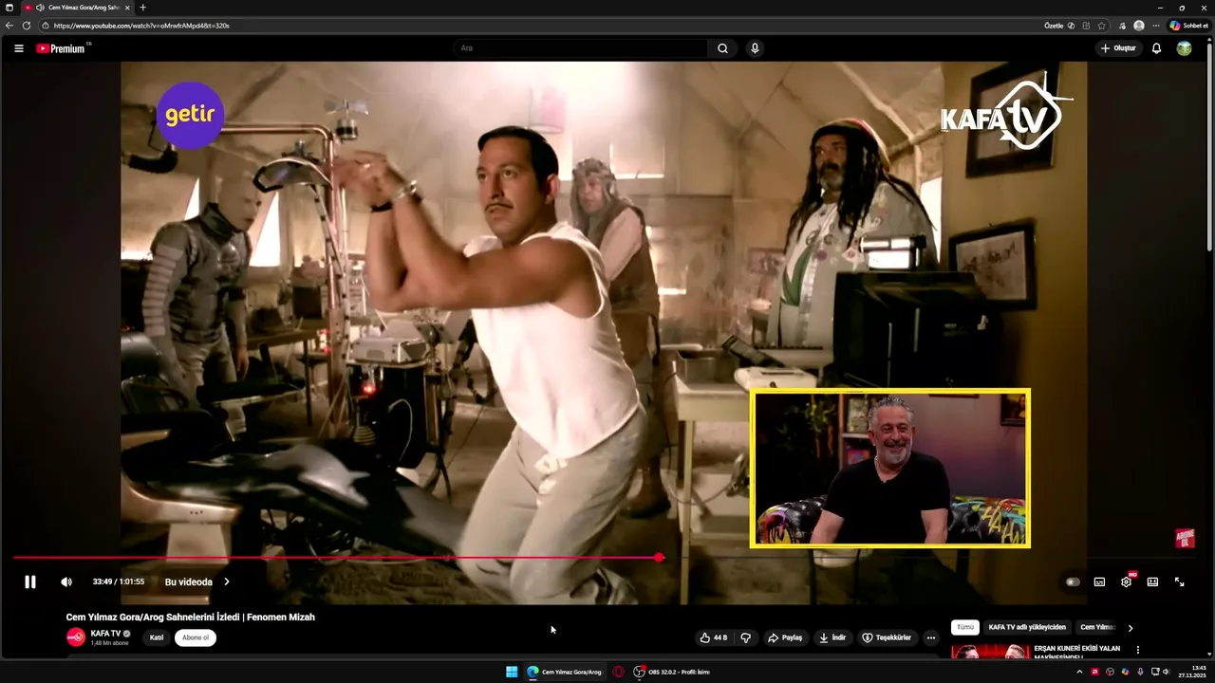Viewport: 1215px width, 683px height.
Task: Switch to theater mode
Action: (1152, 581)
